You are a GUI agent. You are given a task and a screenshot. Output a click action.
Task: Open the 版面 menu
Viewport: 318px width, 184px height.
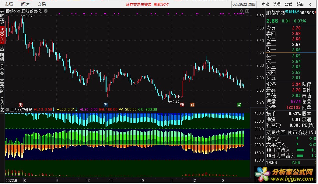(x=300, y=4)
